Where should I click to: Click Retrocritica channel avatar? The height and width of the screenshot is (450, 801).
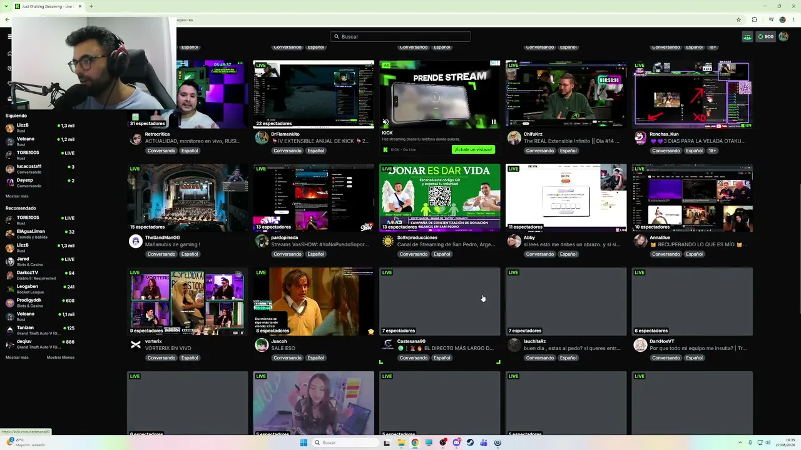pos(136,138)
